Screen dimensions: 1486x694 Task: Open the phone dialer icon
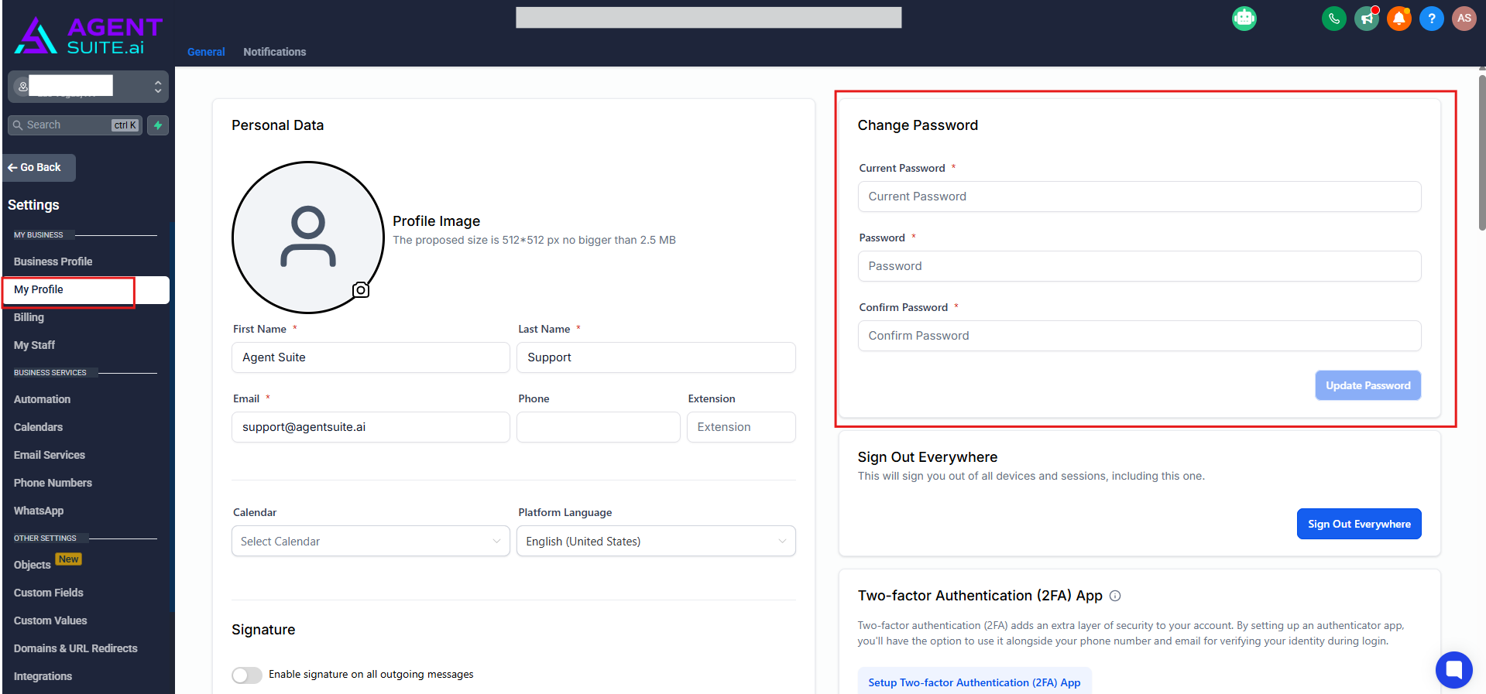pos(1333,18)
